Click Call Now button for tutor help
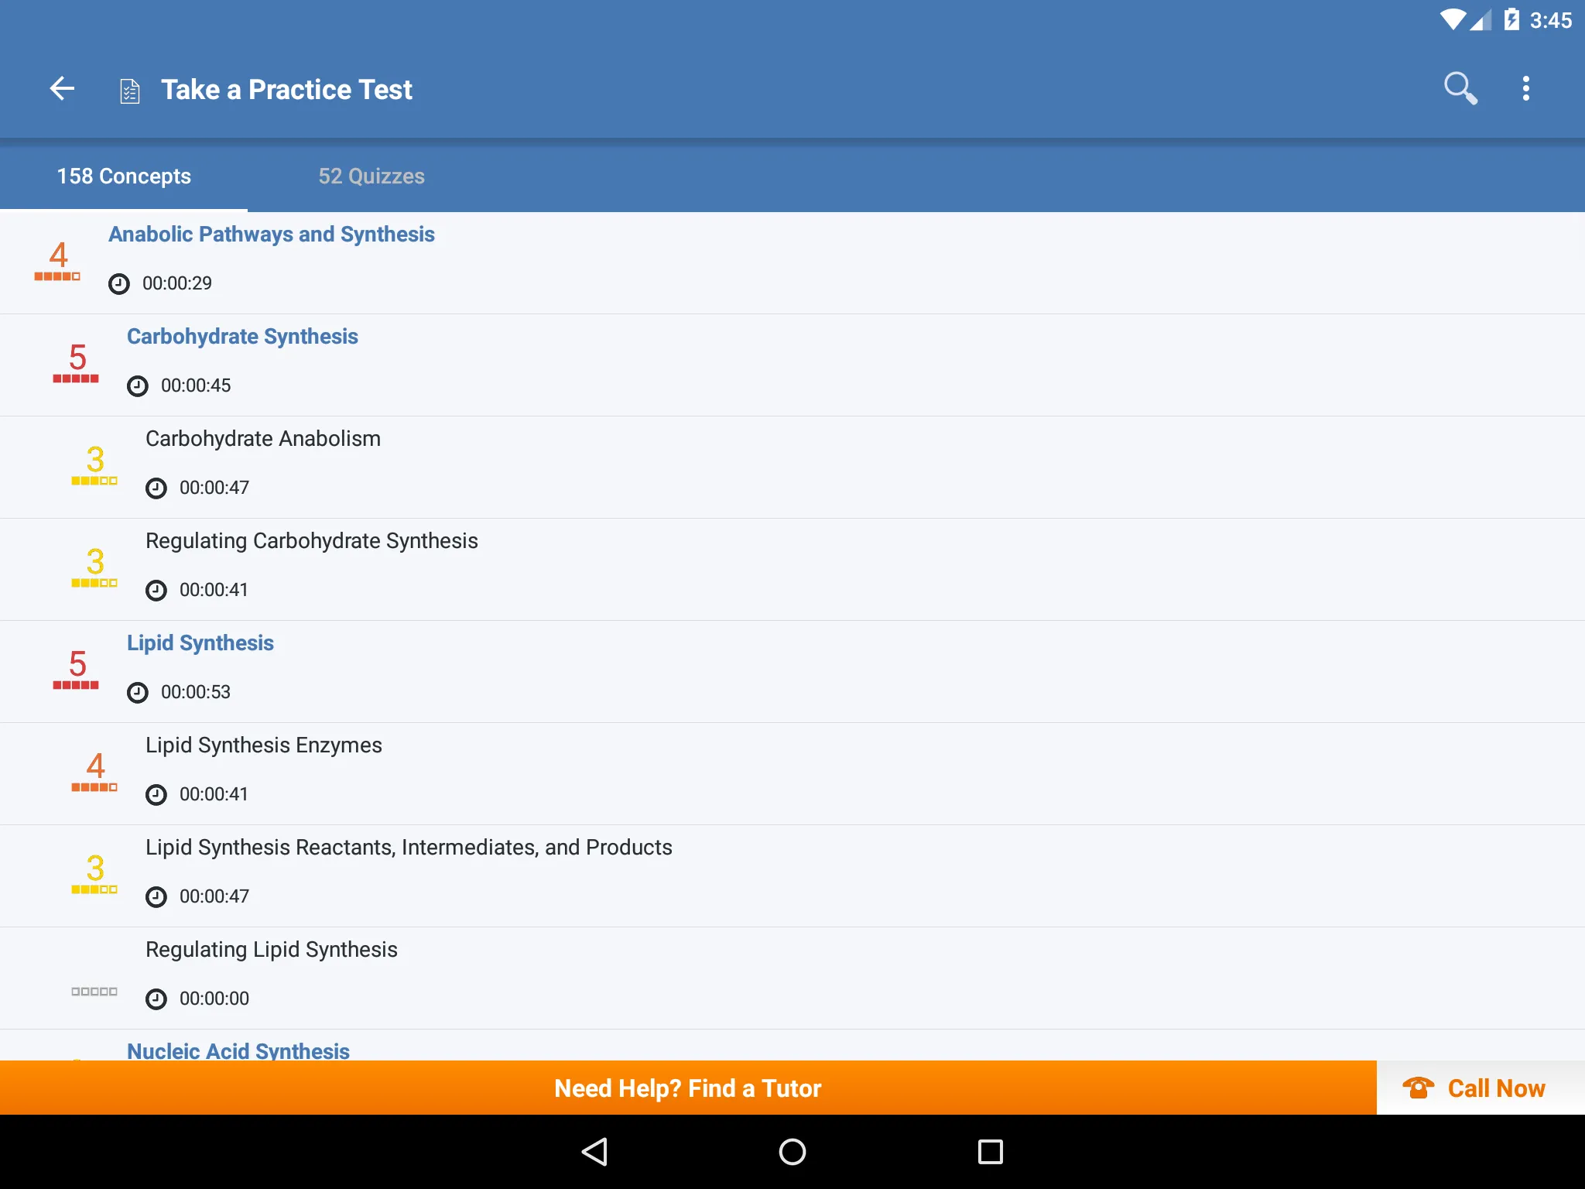Viewport: 1585px width, 1189px height. (1479, 1087)
